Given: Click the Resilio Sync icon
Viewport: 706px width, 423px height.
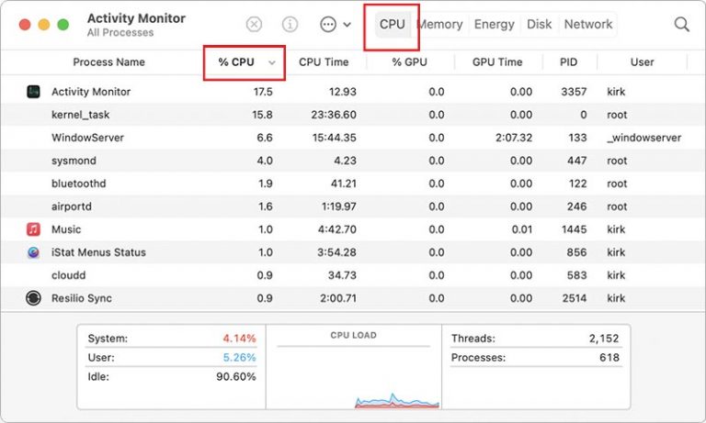Looking at the screenshot, I should click(x=34, y=298).
